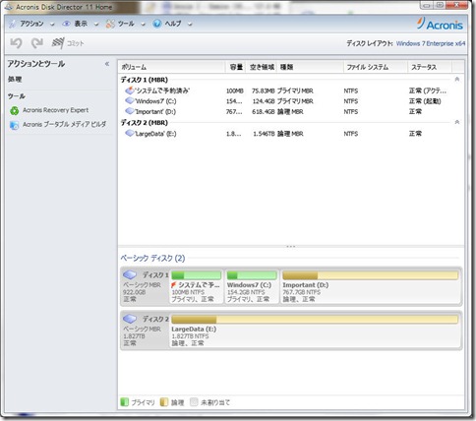Click Windows 7 Enterprise x64 disk layout link
This screenshot has height=421, width=476.
click(431, 43)
